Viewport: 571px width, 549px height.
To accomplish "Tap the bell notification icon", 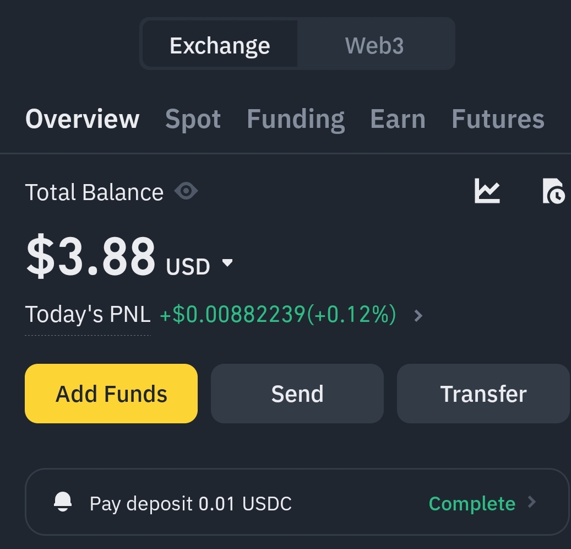I will click(63, 502).
